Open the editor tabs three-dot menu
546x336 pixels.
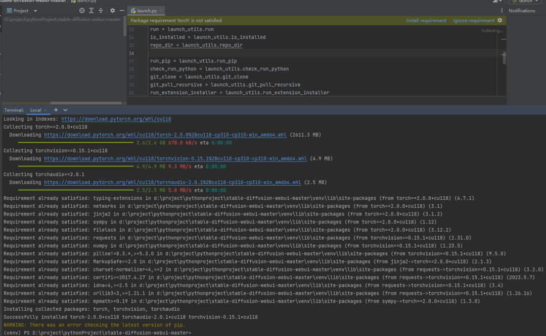coord(502,11)
